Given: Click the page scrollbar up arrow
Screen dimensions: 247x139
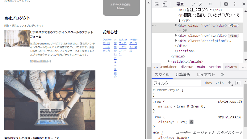Looking at the screenshot, I should pos(149,3).
